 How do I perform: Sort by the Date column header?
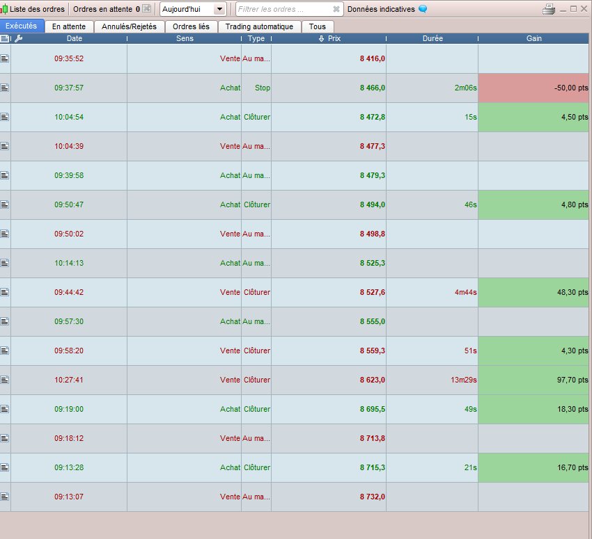point(75,38)
